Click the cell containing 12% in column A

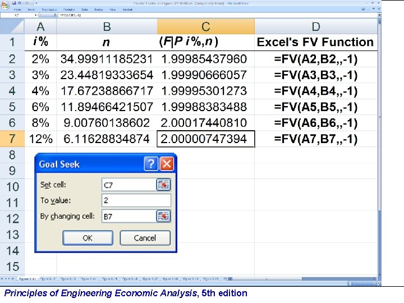pos(40,139)
